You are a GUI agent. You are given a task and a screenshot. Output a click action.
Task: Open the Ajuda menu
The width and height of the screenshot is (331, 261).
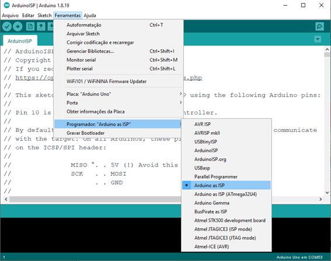tap(90, 15)
